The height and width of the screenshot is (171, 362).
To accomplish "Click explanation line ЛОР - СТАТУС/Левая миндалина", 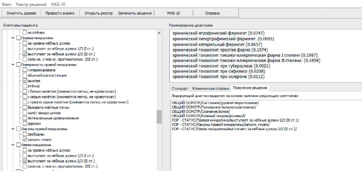I will tap(234, 129).
